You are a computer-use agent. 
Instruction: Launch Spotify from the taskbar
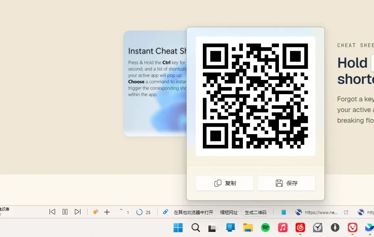tap(265, 228)
